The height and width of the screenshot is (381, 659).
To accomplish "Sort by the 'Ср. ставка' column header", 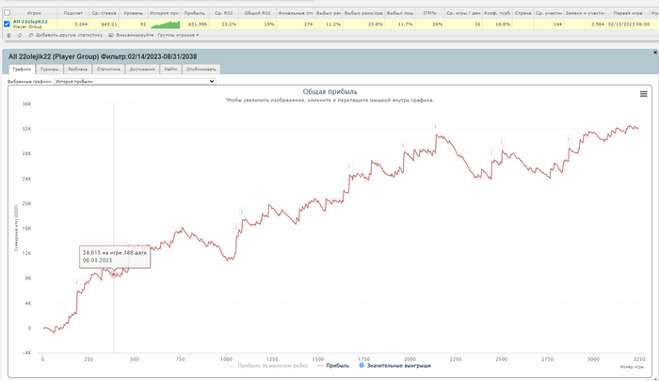I will (104, 13).
